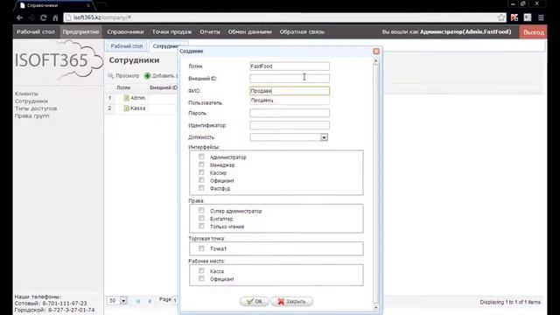The image size is (560, 315).
Task: Choose the Продавец autocomplete suggestion
Action: [x=290, y=101]
